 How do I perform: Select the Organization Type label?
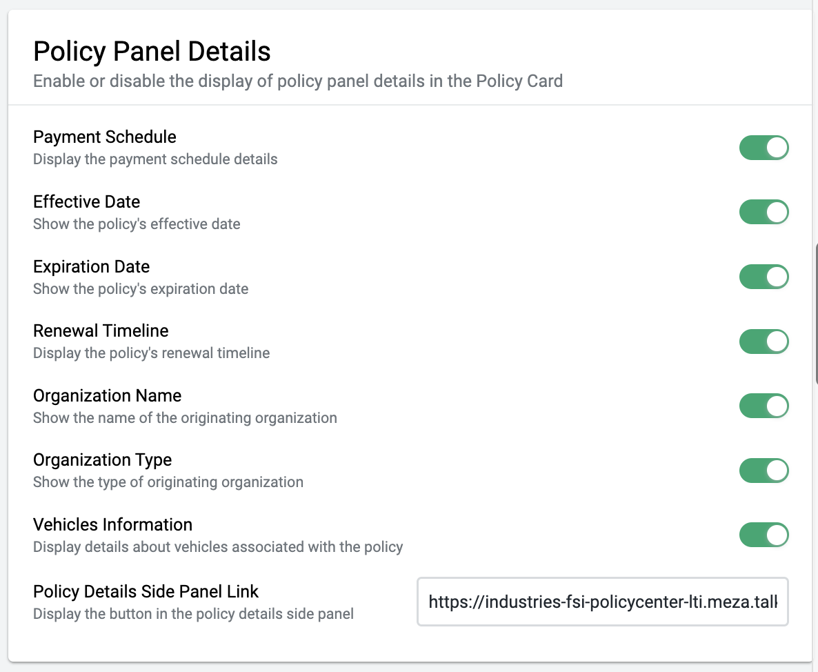tap(102, 460)
